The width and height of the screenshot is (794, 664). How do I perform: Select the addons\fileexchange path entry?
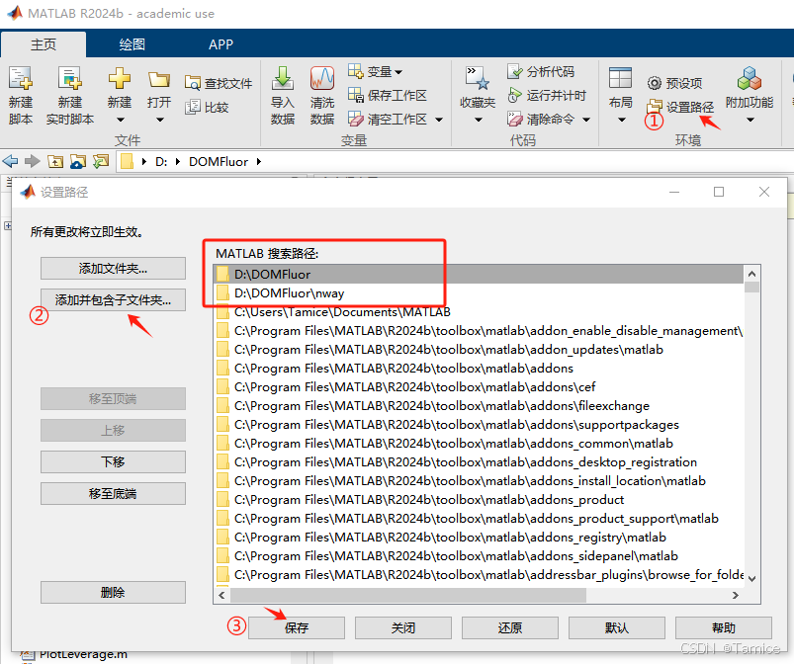coord(479,405)
